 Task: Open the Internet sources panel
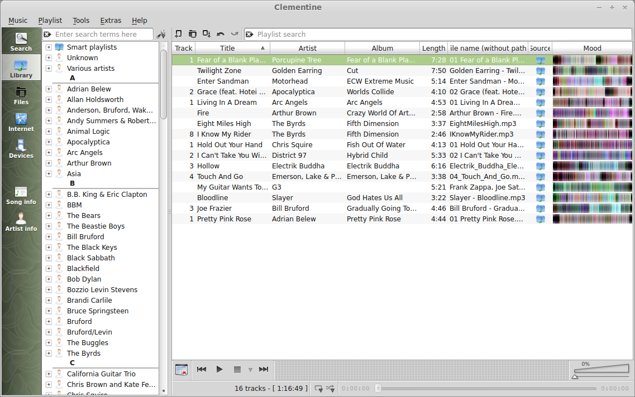tap(21, 122)
